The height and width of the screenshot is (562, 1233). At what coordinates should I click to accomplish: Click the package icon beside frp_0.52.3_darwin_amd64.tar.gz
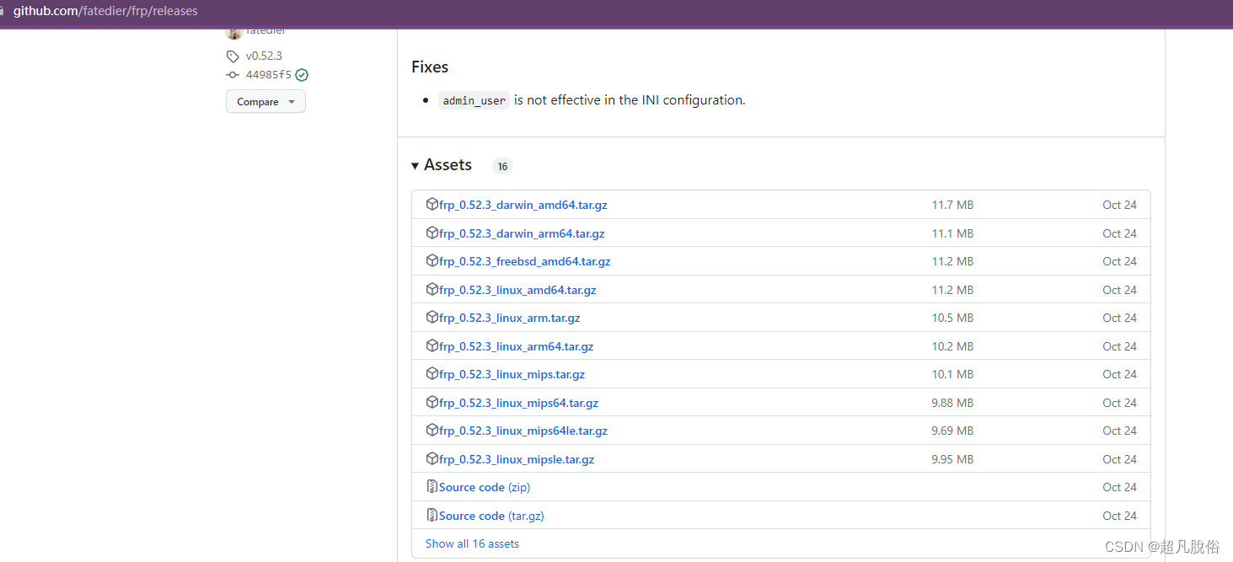coord(431,204)
